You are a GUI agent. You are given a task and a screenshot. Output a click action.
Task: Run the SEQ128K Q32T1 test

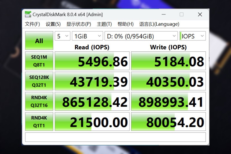39,81
